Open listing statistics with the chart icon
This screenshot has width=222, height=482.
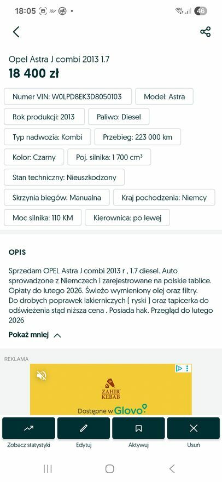[x=28, y=428]
